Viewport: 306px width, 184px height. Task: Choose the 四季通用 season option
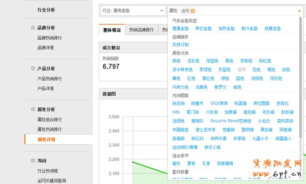pos(225,163)
